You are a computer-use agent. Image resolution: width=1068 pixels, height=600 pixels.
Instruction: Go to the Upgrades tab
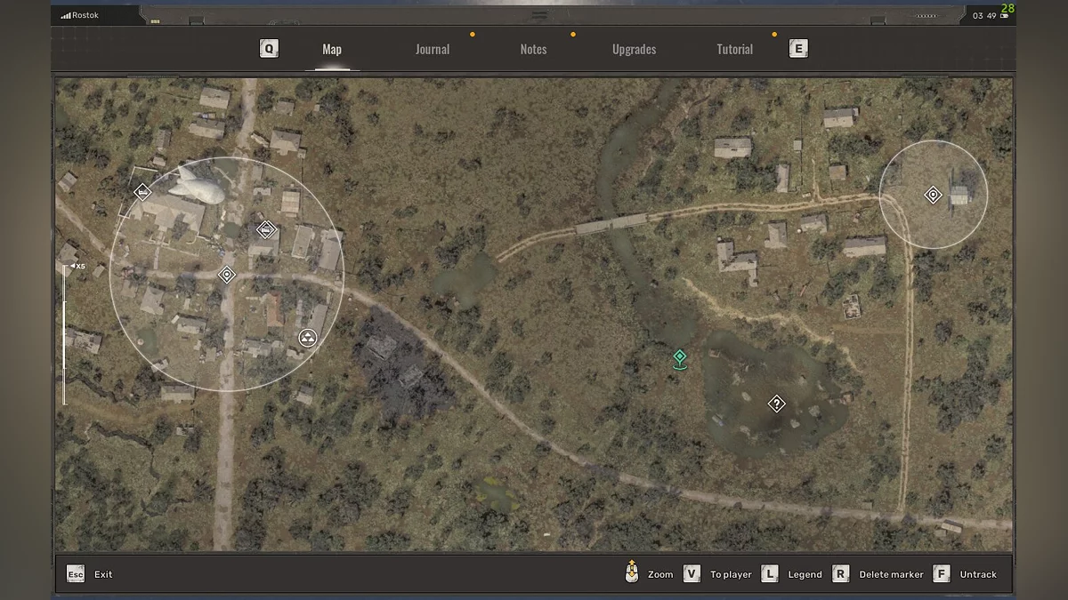(x=634, y=50)
